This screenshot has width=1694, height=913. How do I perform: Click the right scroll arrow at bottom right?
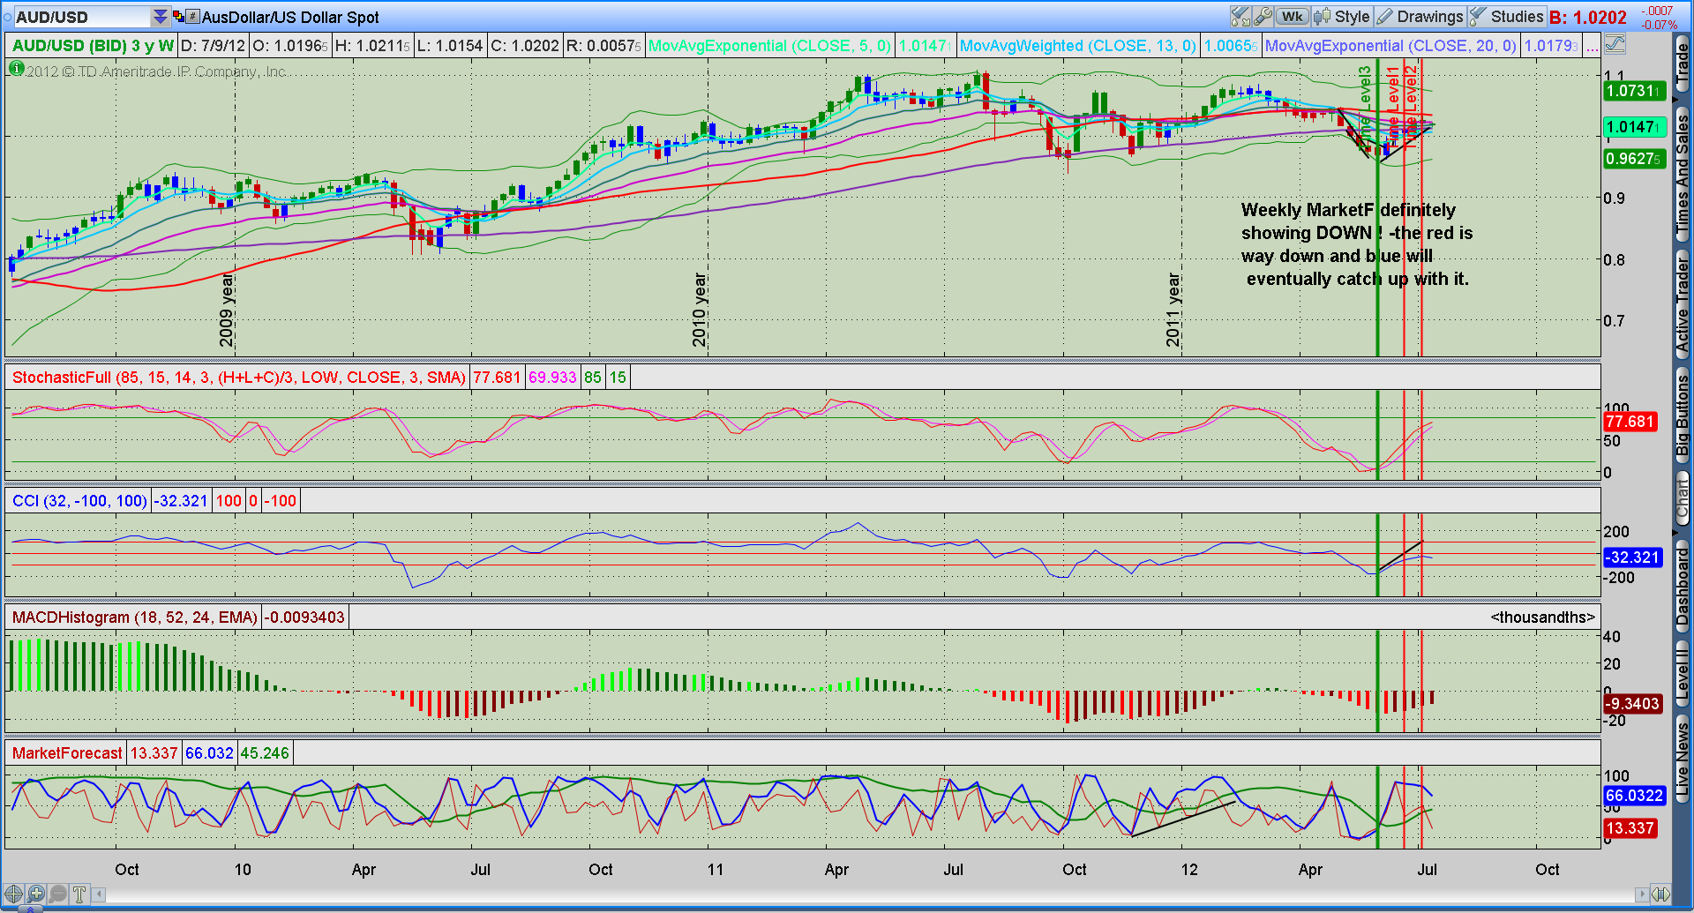point(1641,894)
